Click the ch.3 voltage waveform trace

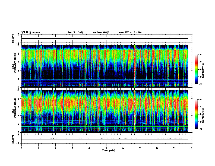pyautogui.click(x=105, y=139)
